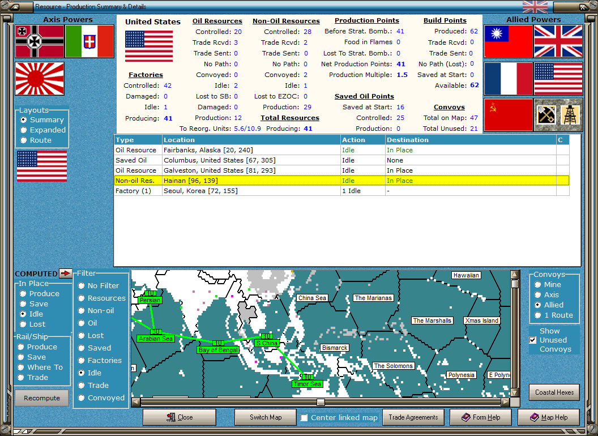
Task: Click the Switch Map button
Action: 266,417
